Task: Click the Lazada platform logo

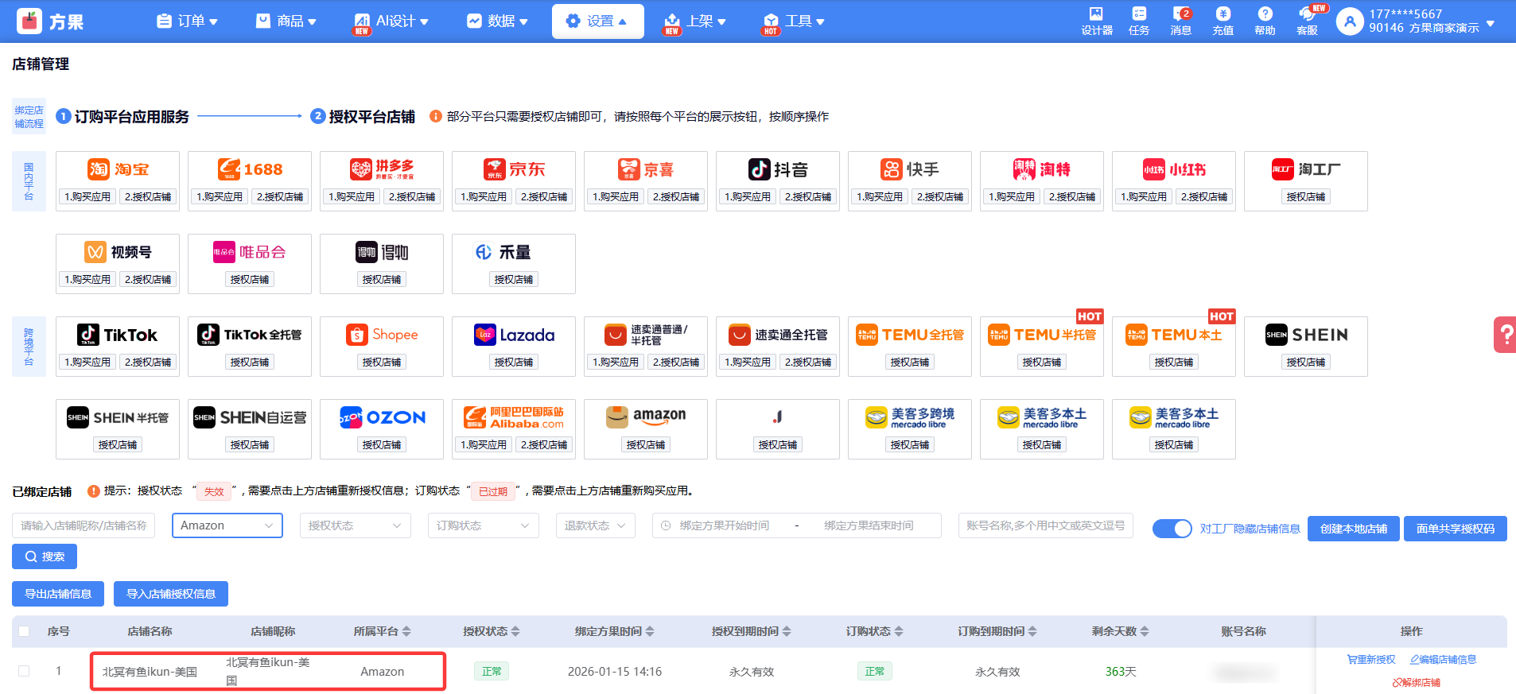Action: pyautogui.click(x=514, y=335)
